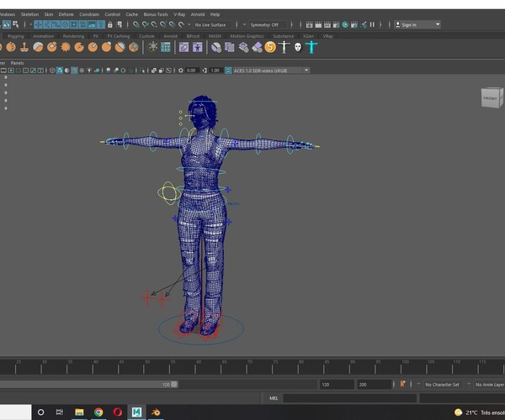
Task: Toggle the rendering selection mask icon
Action: coord(92,24)
